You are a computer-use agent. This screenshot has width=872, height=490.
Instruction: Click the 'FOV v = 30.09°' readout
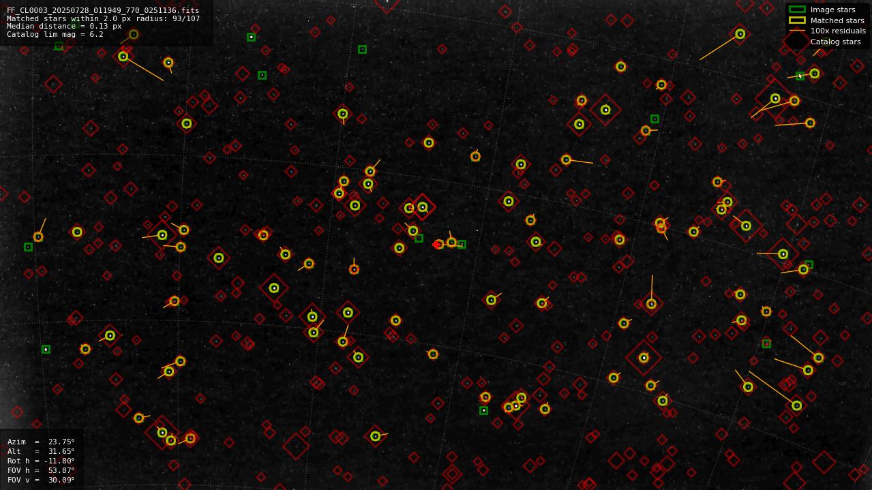[41, 480]
